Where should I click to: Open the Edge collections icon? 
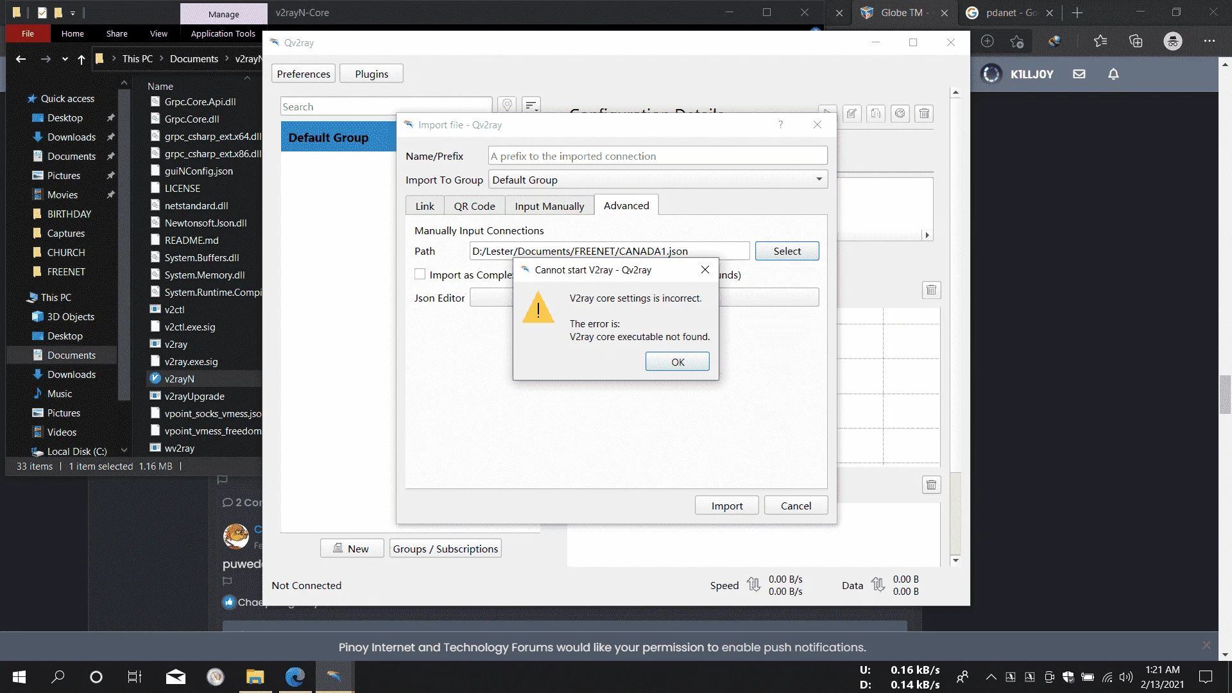(x=1136, y=41)
